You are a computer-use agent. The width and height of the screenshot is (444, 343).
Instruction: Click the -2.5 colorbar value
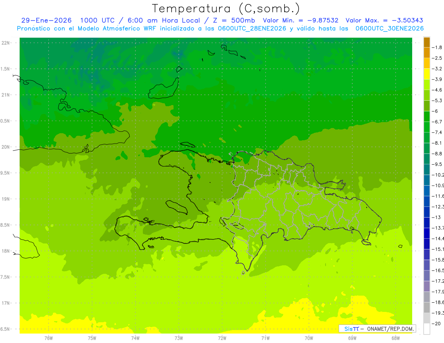pos(437,58)
